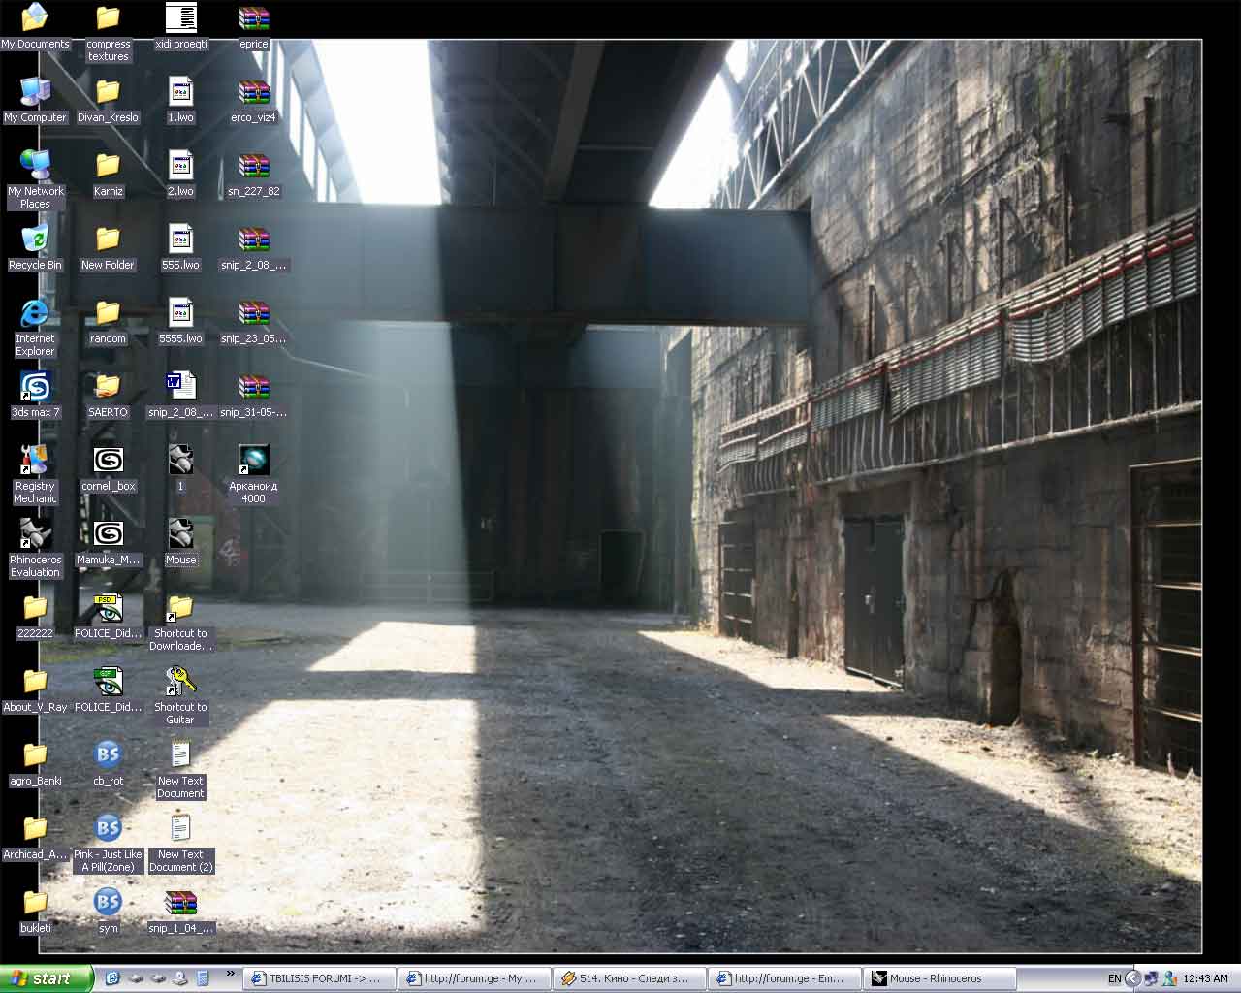Open the EN language bar selector

(1114, 978)
